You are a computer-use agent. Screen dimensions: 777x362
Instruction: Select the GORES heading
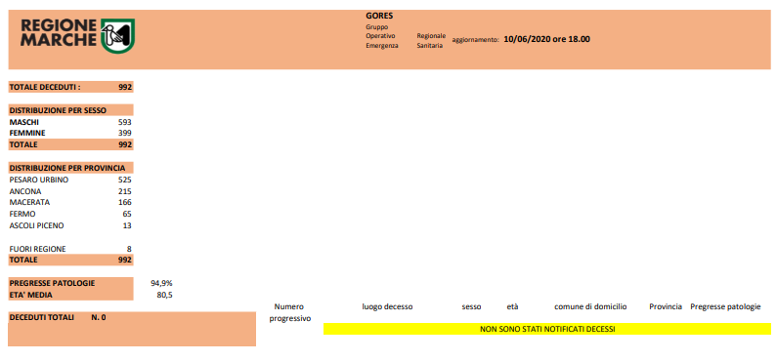click(379, 16)
